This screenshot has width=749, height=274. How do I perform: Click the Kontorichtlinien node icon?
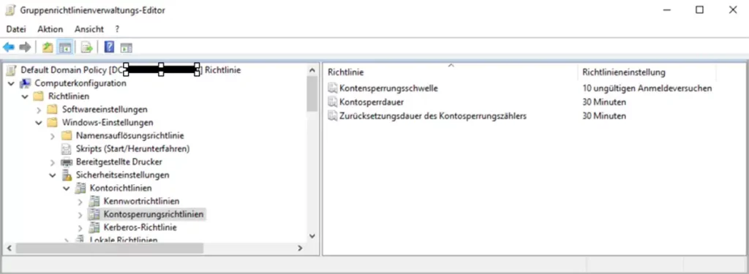tap(80, 188)
